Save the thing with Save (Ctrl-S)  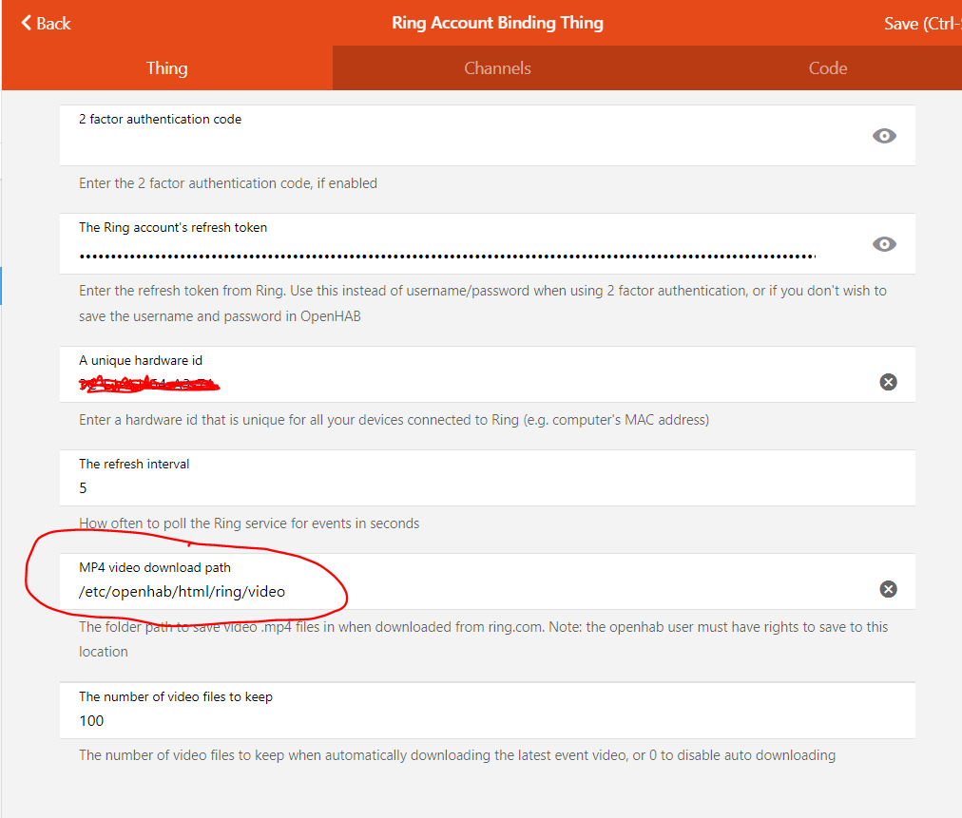[922, 24]
